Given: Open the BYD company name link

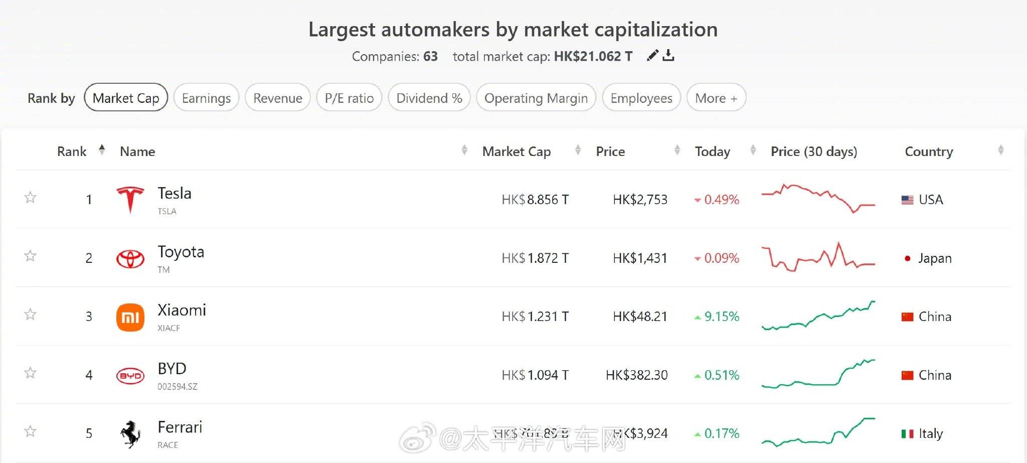Looking at the screenshot, I should (x=172, y=369).
